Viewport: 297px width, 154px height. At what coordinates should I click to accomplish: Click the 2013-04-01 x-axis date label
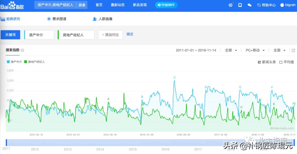73,135
